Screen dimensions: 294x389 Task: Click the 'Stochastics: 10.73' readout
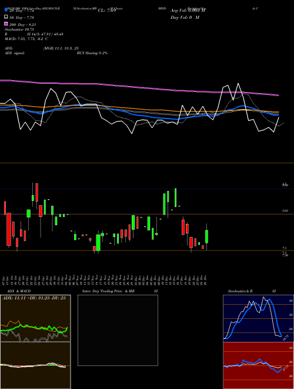click(x=19, y=29)
